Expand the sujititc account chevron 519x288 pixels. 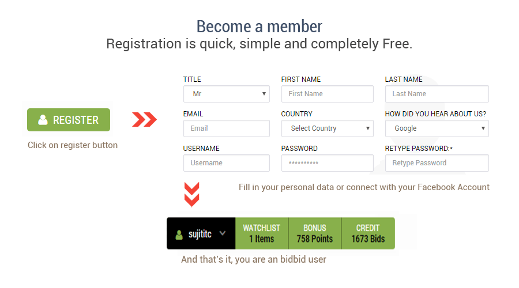(x=223, y=233)
